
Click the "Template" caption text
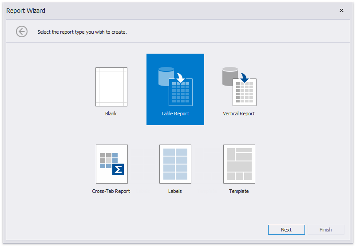coord(239,191)
